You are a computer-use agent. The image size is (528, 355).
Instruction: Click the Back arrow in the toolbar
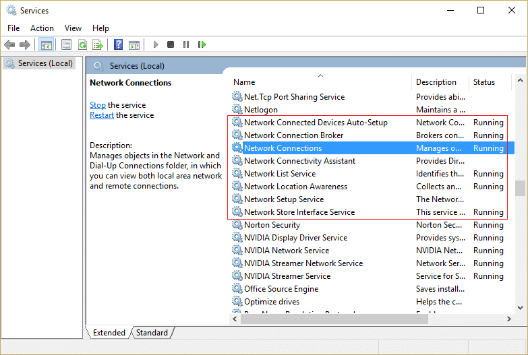click(x=9, y=45)
